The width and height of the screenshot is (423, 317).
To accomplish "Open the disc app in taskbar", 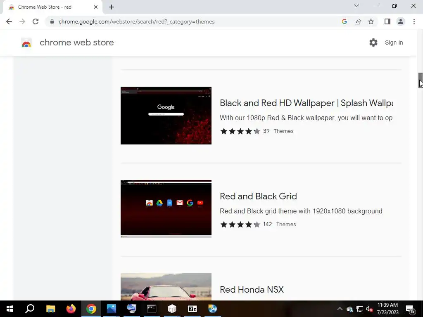I will pos(213,309).
